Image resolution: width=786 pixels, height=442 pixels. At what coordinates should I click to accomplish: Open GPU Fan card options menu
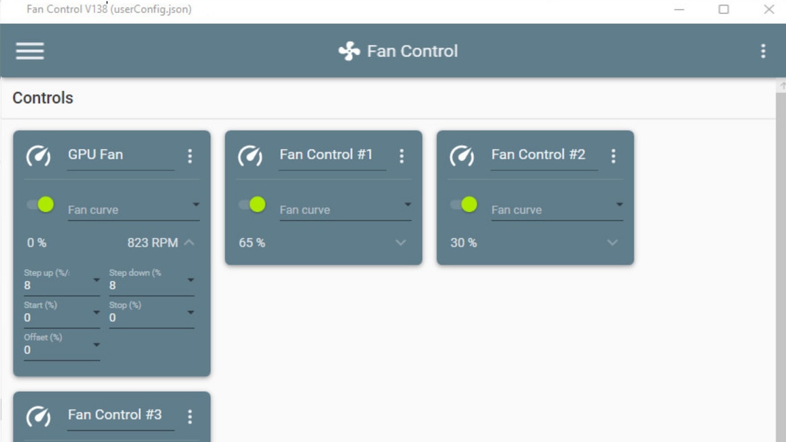[190, 156]
